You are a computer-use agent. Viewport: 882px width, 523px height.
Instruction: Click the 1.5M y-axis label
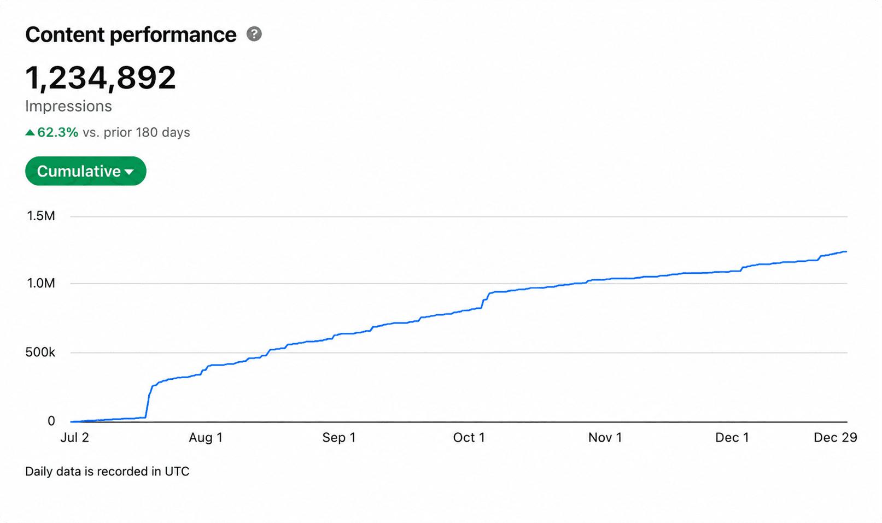41,216
